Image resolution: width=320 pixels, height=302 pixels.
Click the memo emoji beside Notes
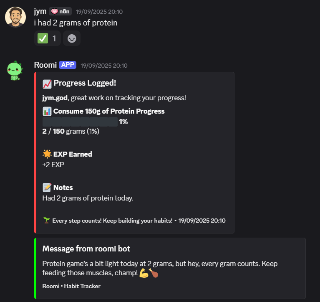[x=47, y=188]
